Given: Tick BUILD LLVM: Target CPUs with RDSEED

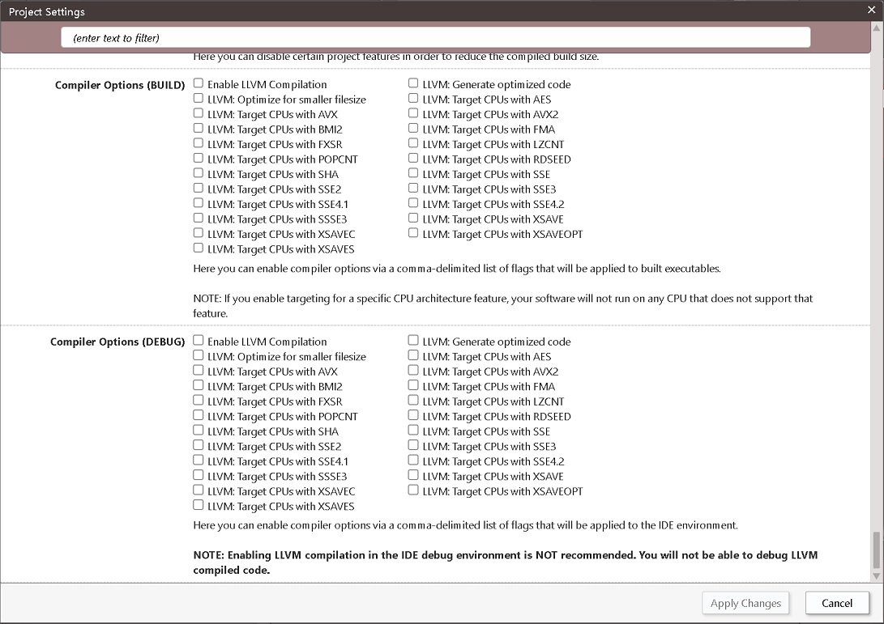Looking at the screenshot, I should coord(413,159).
